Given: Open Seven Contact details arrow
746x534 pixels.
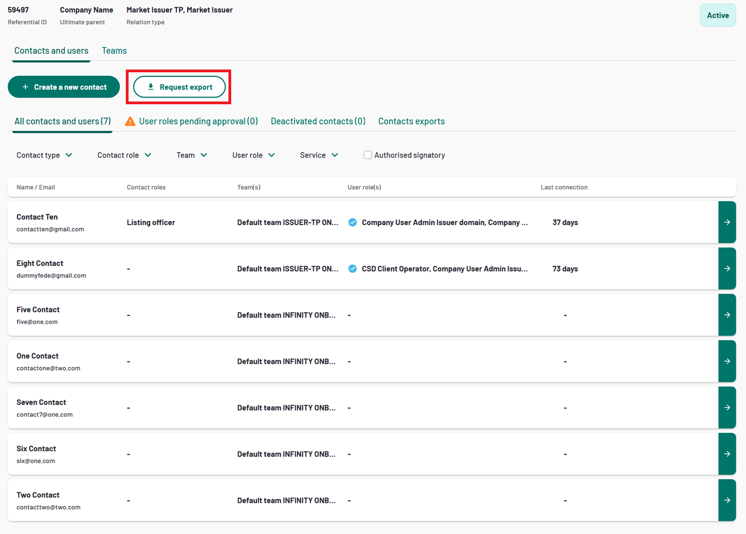Looking at the screenshot, I should click(727, 408).
